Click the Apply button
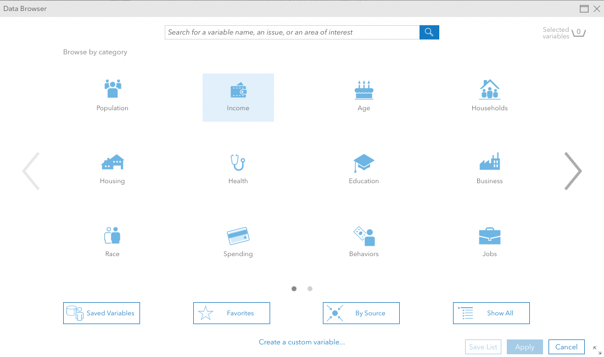The image size is (604, 357). (x=524, y=347)
